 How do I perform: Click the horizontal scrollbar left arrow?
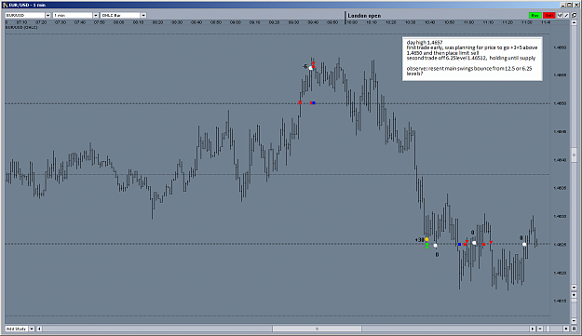coord(39,329)
